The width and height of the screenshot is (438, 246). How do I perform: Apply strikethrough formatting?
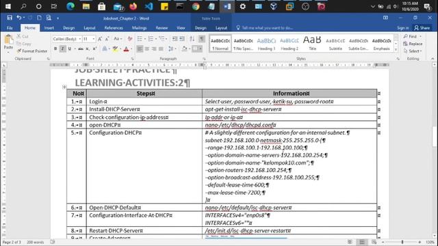(x=81, y=49)
